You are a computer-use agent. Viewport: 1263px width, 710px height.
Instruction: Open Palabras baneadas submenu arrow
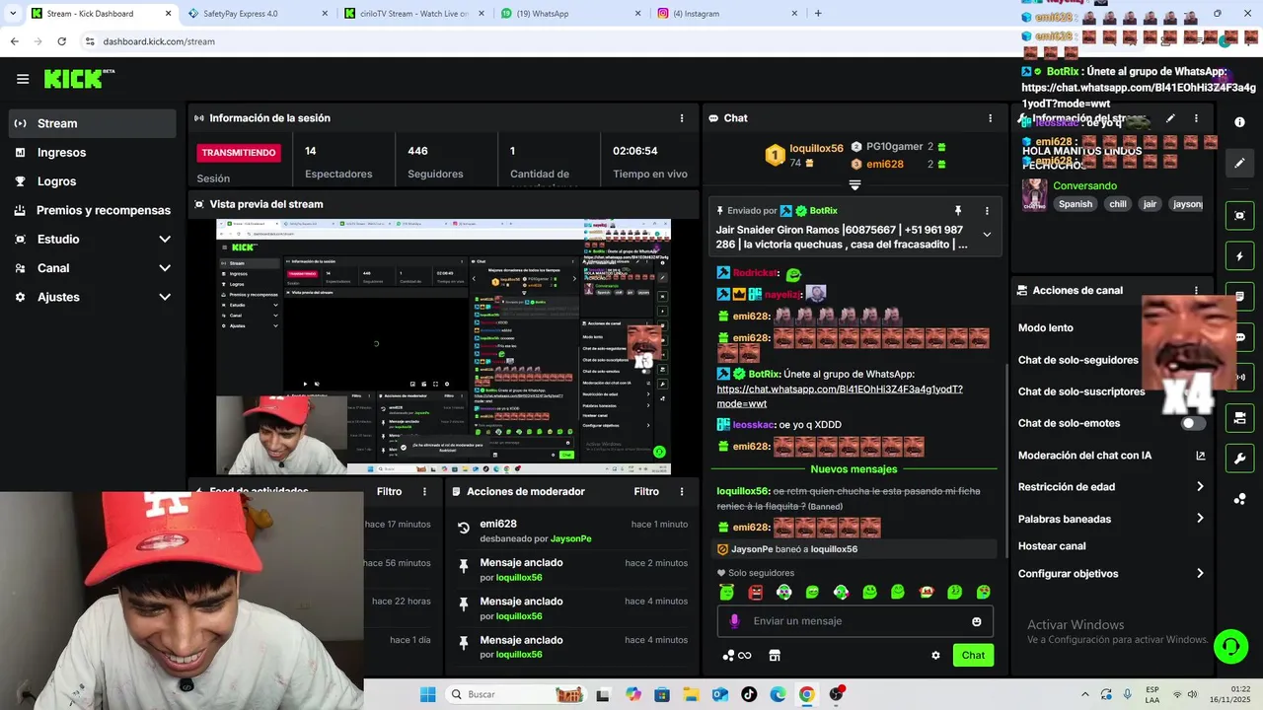(x=1200, y=519)
